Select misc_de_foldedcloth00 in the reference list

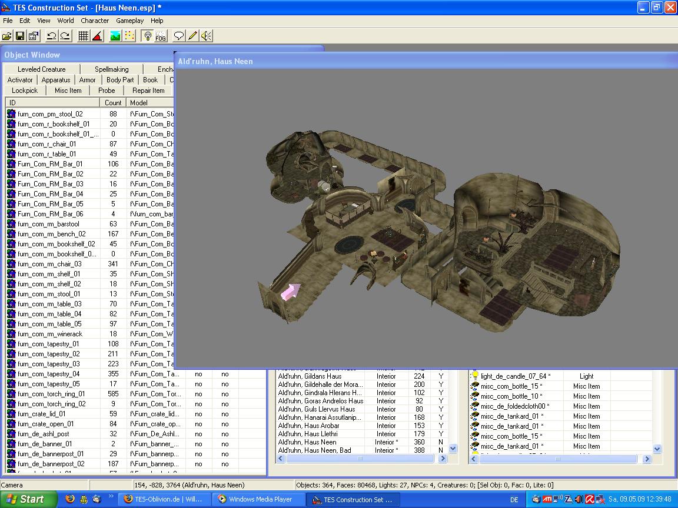[513, 406]
